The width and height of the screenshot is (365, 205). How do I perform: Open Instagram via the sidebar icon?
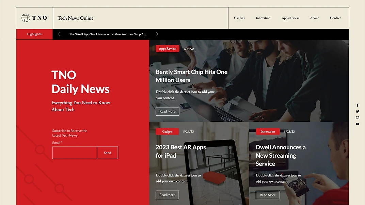357,117
